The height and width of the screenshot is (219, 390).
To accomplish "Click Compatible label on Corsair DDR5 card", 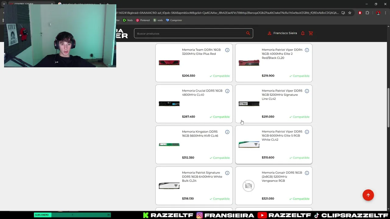I will (x=299, y=199).
